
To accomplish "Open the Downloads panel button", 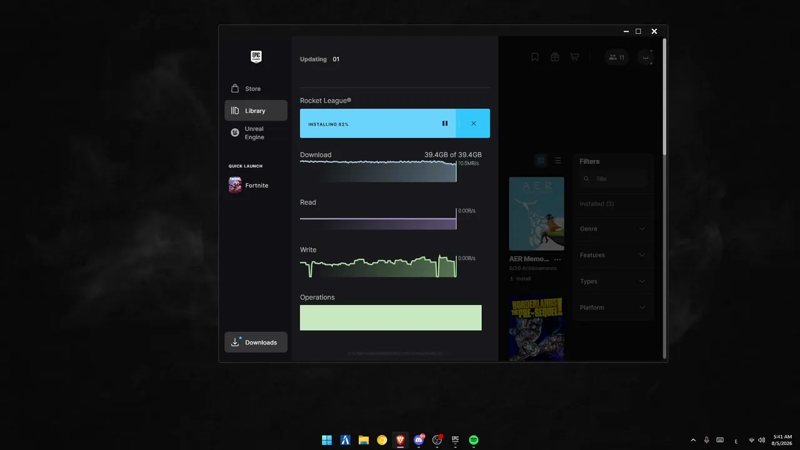I will (256, 342).
